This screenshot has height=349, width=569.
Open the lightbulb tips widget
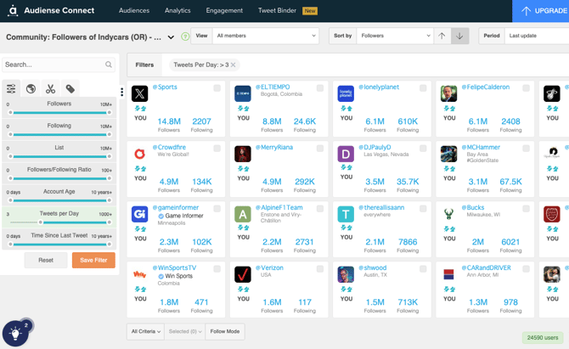15,333
